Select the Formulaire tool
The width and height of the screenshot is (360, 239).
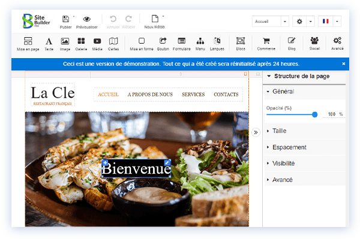click(x=182, y=44)
